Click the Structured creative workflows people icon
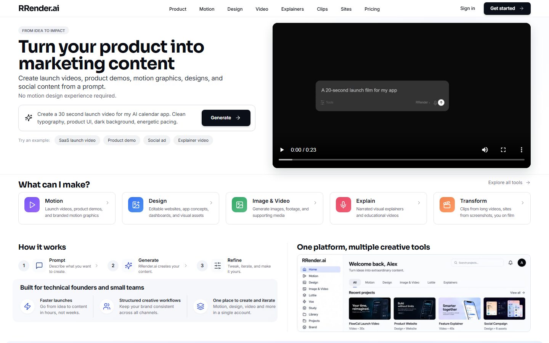 pos(107,306)
